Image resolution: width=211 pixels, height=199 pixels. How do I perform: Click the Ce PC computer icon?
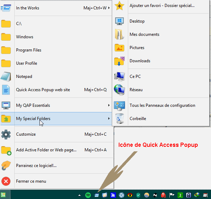click(119, 77)
